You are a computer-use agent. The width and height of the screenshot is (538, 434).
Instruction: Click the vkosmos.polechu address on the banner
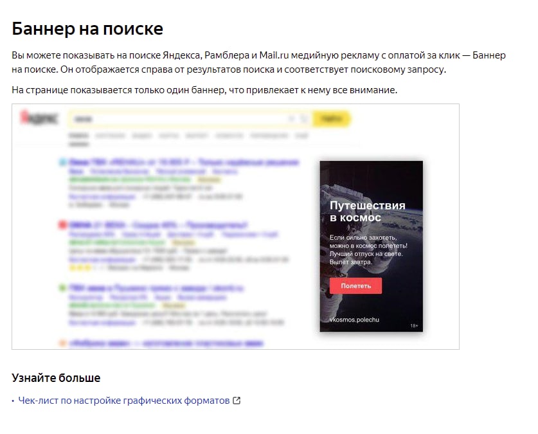click(x=354, y=320)
